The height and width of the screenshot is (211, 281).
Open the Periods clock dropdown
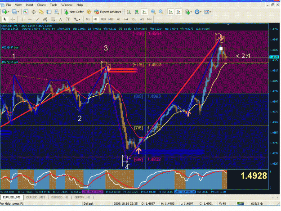pos(198,12)
